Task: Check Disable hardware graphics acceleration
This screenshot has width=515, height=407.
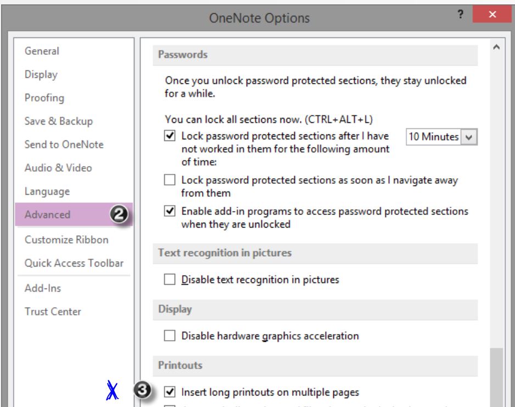Action: pyautogui.click(x=170, y=336)
